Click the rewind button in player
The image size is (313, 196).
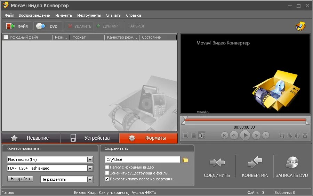point(234,136)
